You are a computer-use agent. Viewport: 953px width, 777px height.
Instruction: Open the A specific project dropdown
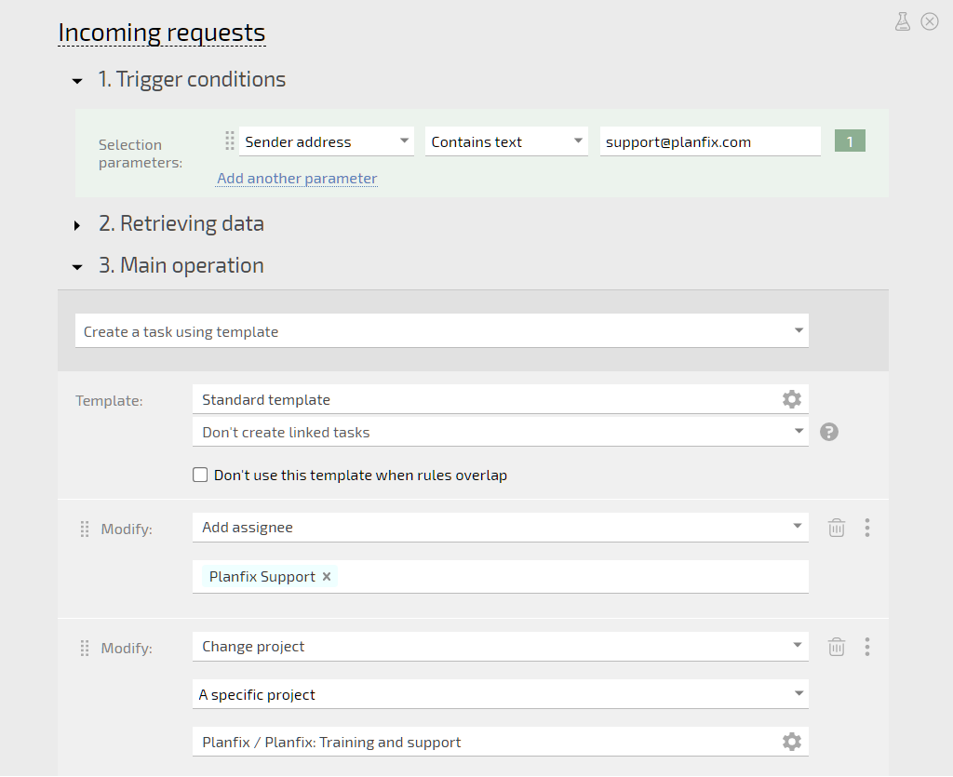[500, 694]
